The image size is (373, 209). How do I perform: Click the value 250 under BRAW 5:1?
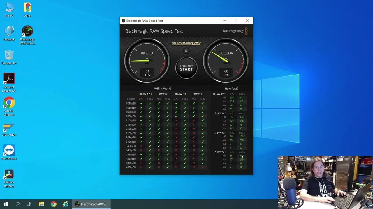pyautogui.click(x=241, y=140)
